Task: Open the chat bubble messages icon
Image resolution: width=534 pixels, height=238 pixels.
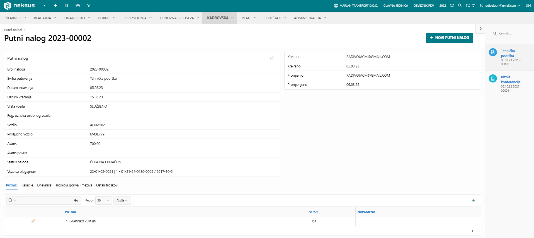Action: [x=452, y=6]
